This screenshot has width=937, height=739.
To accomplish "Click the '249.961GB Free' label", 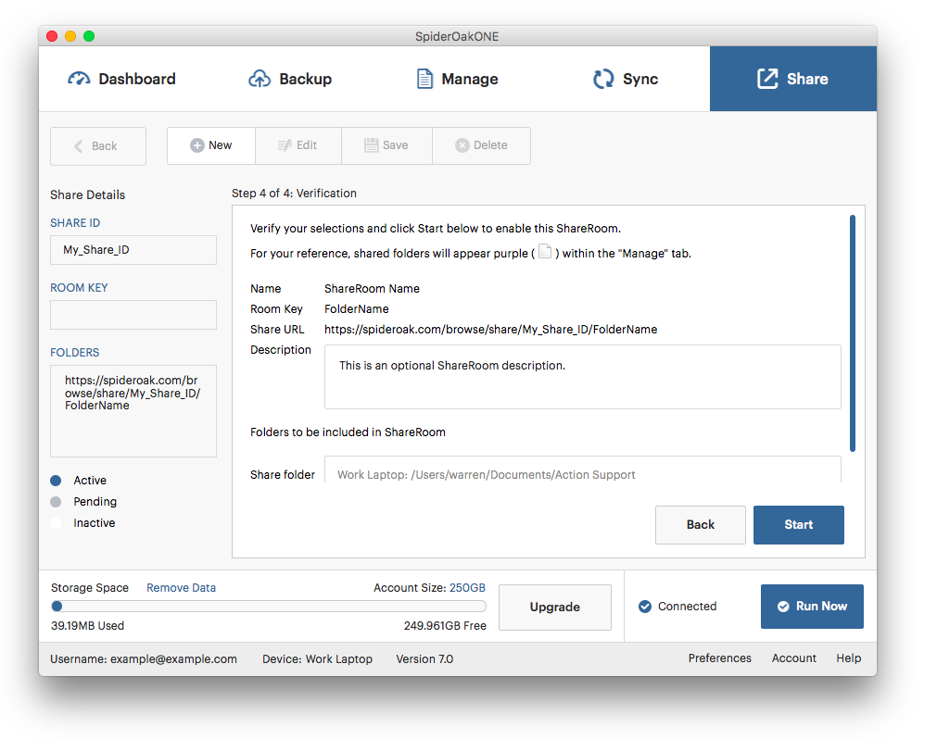I will (445, 626).
